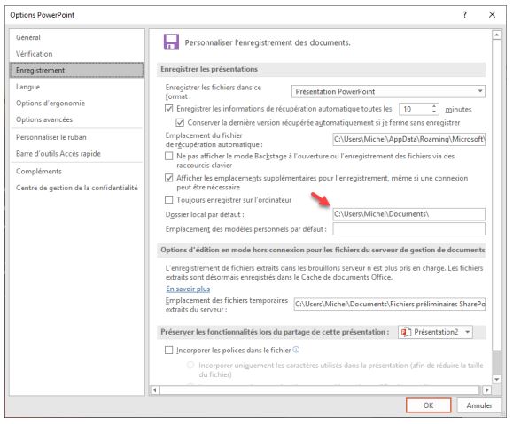Click the Préserver les fonctionnalités section label

(x=275, y=332)
